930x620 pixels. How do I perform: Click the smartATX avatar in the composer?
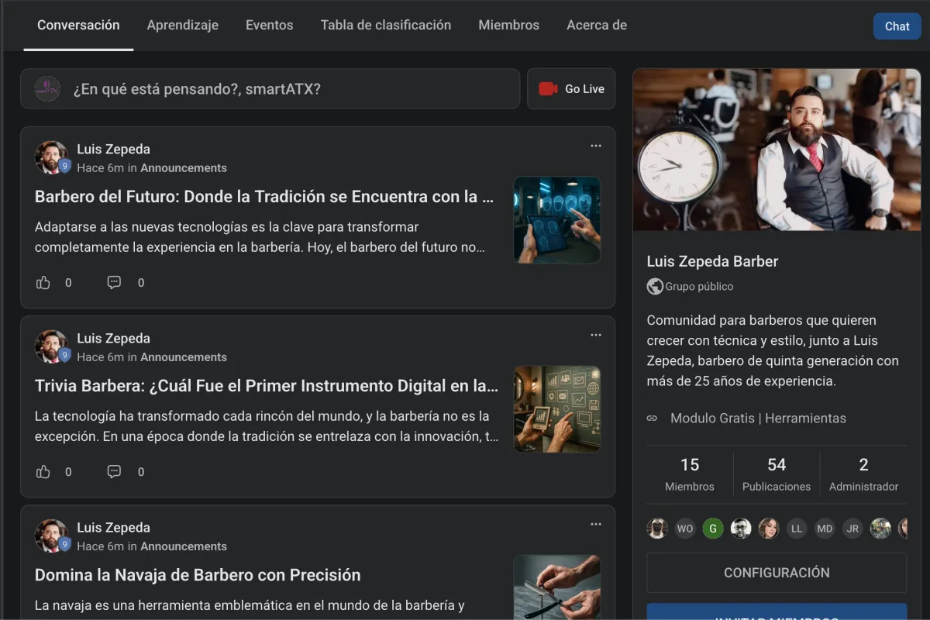(47, 89)
